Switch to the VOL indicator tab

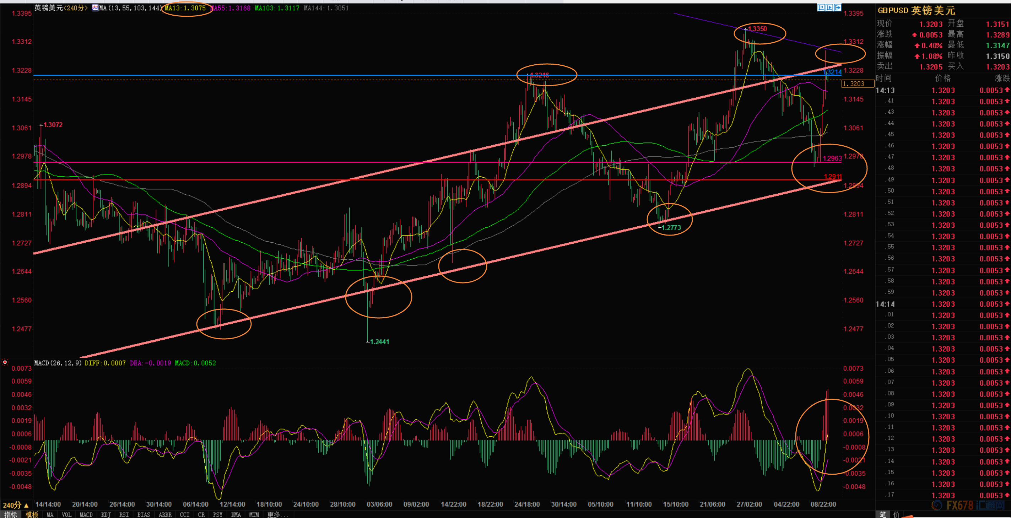coord(66,514)
